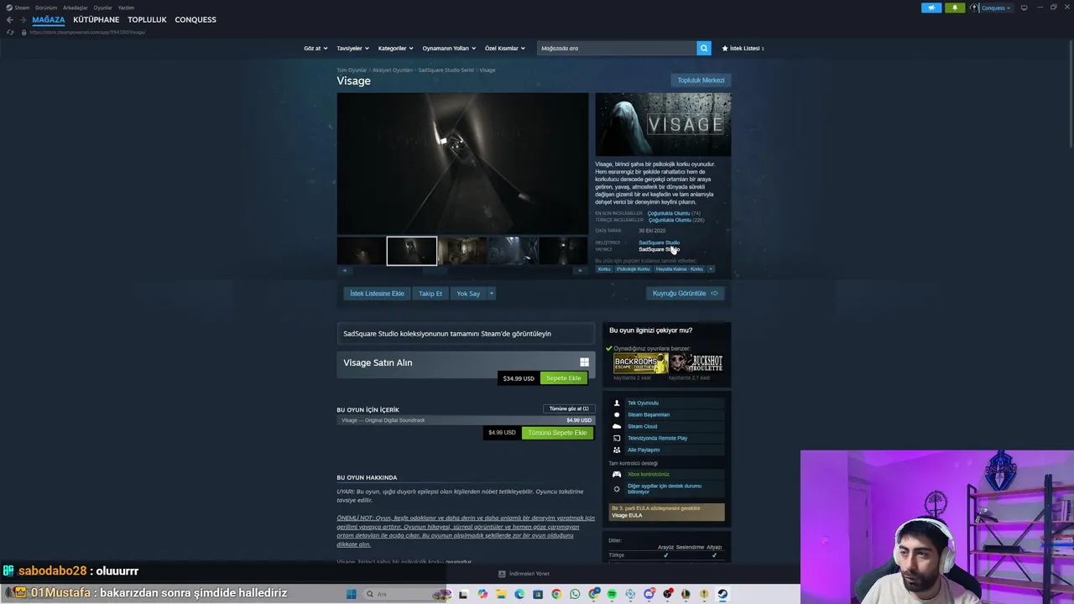Open the announcements megaphone button

point(931,8)
